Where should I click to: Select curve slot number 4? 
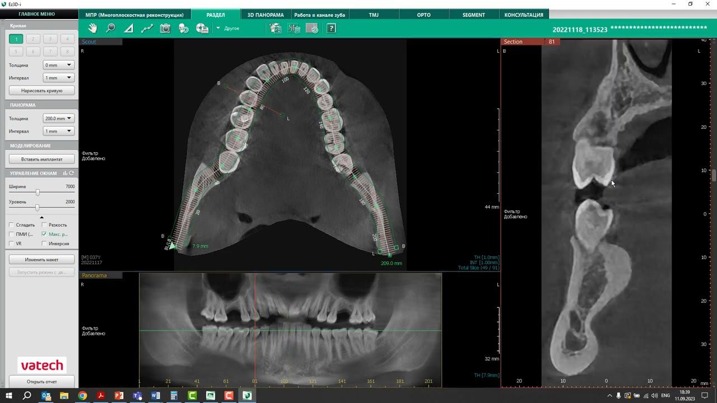tap(67, 39)
